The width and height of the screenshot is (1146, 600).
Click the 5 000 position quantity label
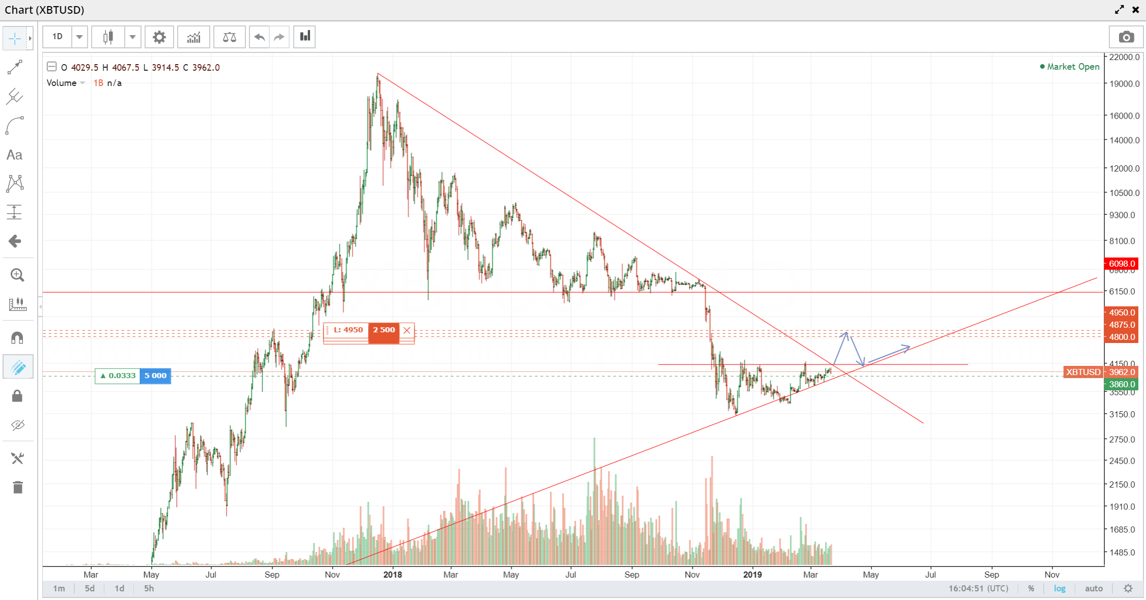tap(155, 376)
